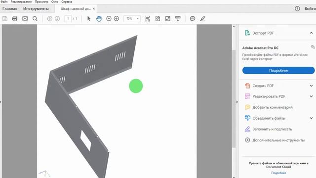Open the Окно menu
The image size is (316, 178).
coord(55,1)
